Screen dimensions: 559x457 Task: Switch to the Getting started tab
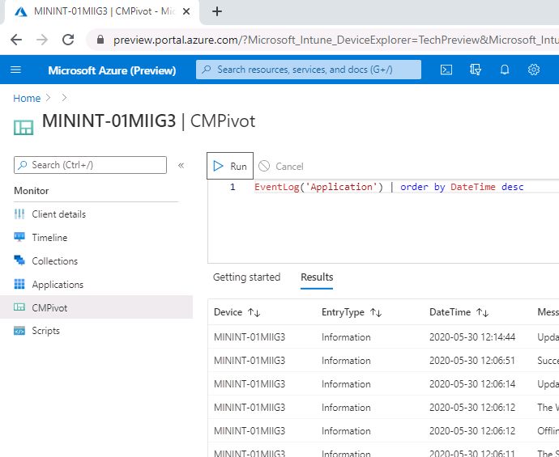click(247, 277)
